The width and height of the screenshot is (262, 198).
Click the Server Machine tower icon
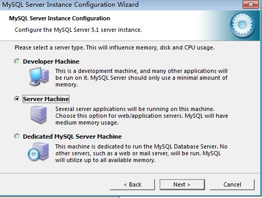coord(39,115)
